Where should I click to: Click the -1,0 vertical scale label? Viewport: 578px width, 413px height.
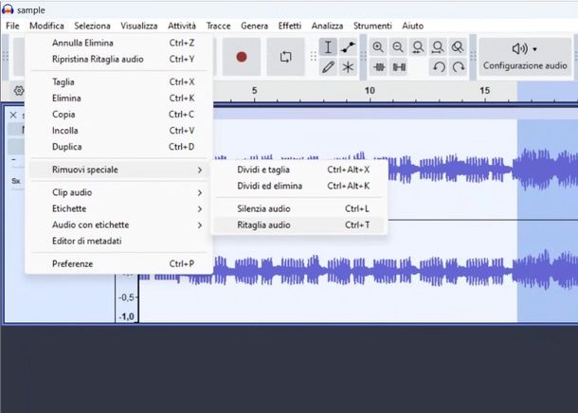pos(126,316)
